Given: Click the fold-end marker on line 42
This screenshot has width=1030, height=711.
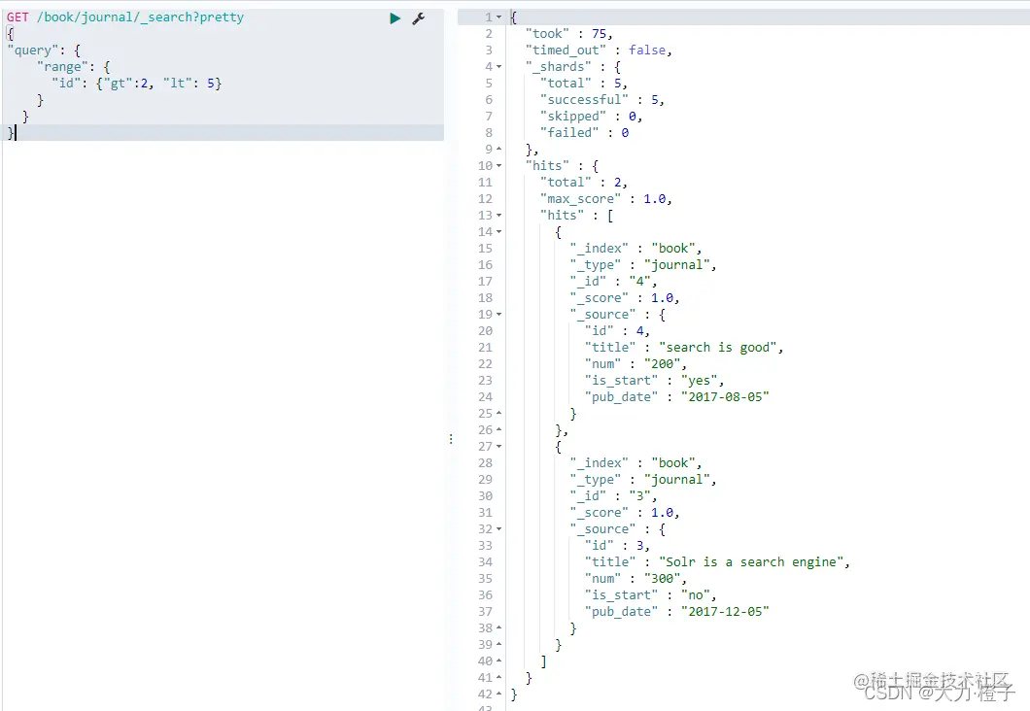Looking at the screenshot, I should pos(499,694).
